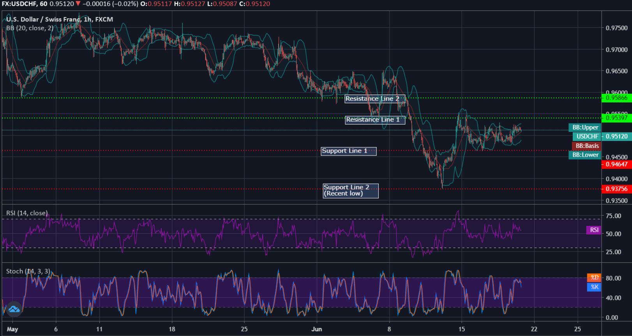Click the Stoch (14, 3, 3) indicator legend
This screenshot has height=336, width=632.
pos(28,271)
